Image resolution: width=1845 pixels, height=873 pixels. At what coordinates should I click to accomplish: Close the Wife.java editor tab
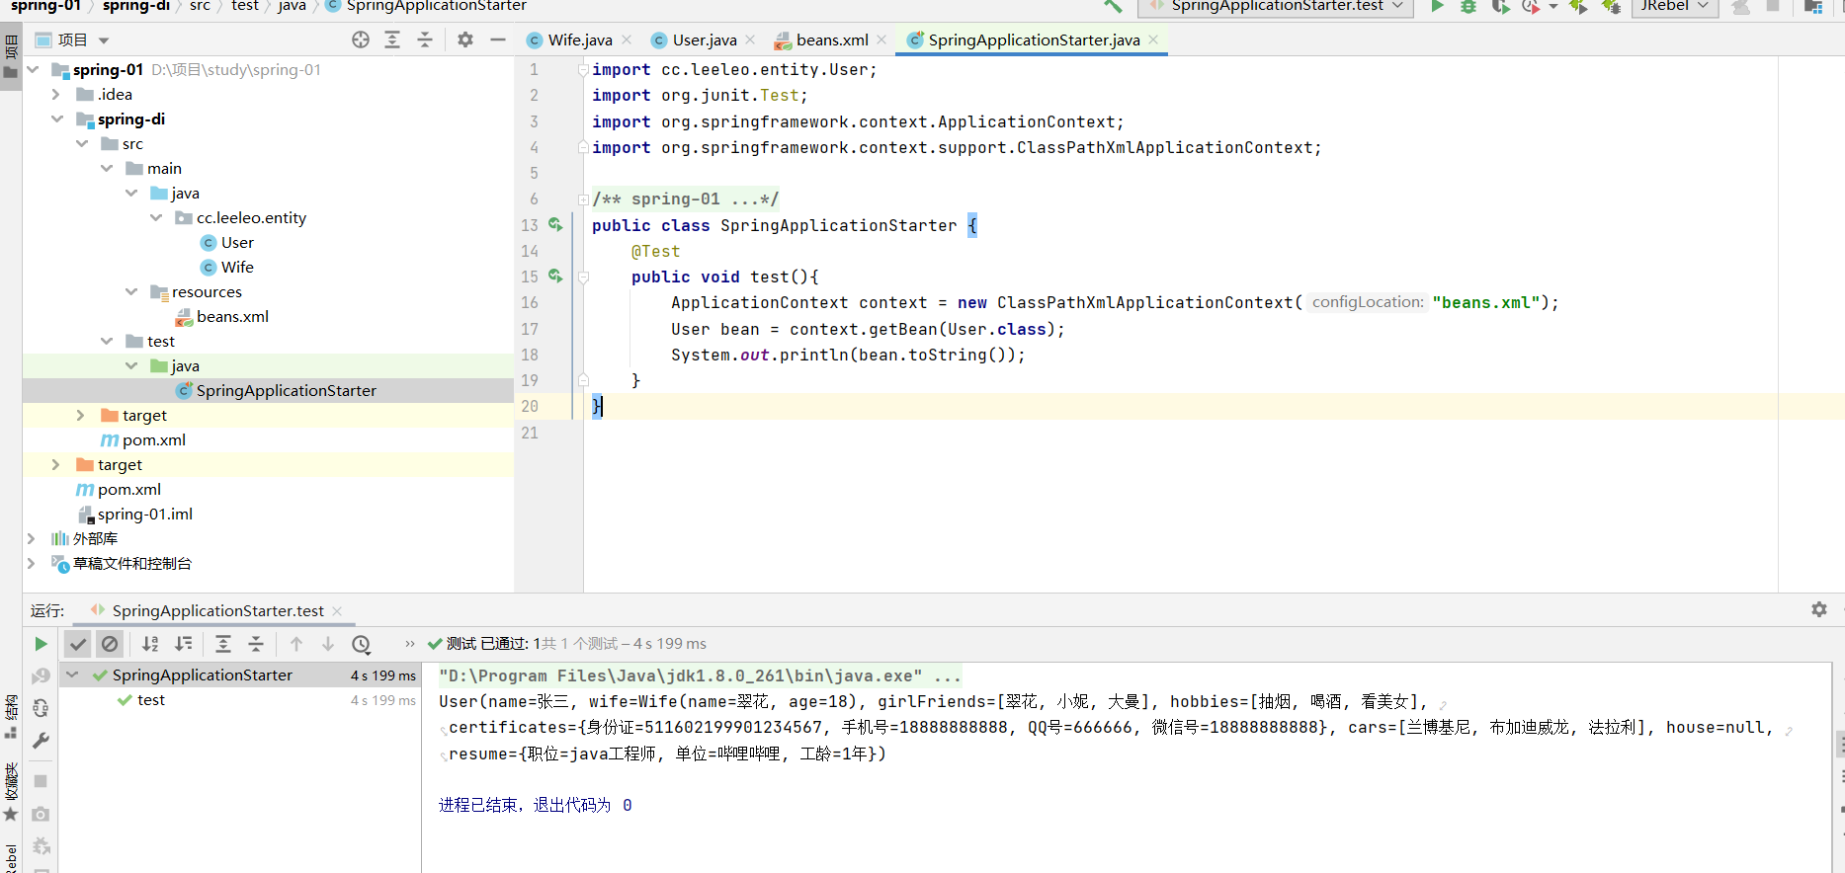pyautogui.click(x=627, y=40)
